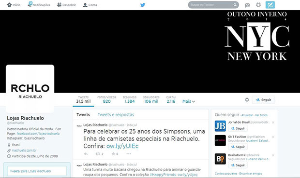Image resolution: width=300 pixels, height=178 pixels.
Task: Expand the Mais dropdown in profile stats
Action: 188,101
